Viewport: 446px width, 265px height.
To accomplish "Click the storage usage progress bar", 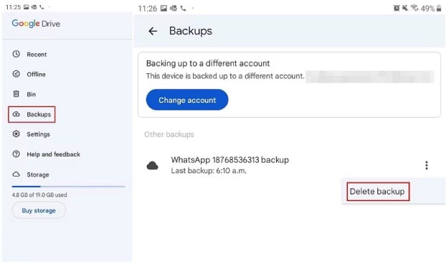I will (68, 186).
